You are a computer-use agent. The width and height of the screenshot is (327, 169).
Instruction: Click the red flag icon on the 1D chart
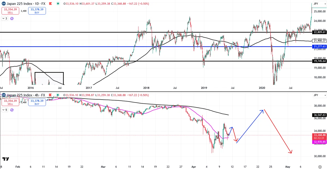50,4
